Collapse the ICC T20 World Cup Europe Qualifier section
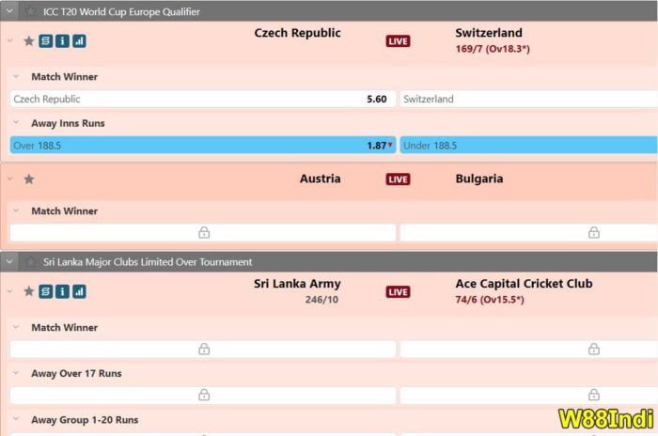Viewport: 658px width, 436px height. tap(11, 11)
